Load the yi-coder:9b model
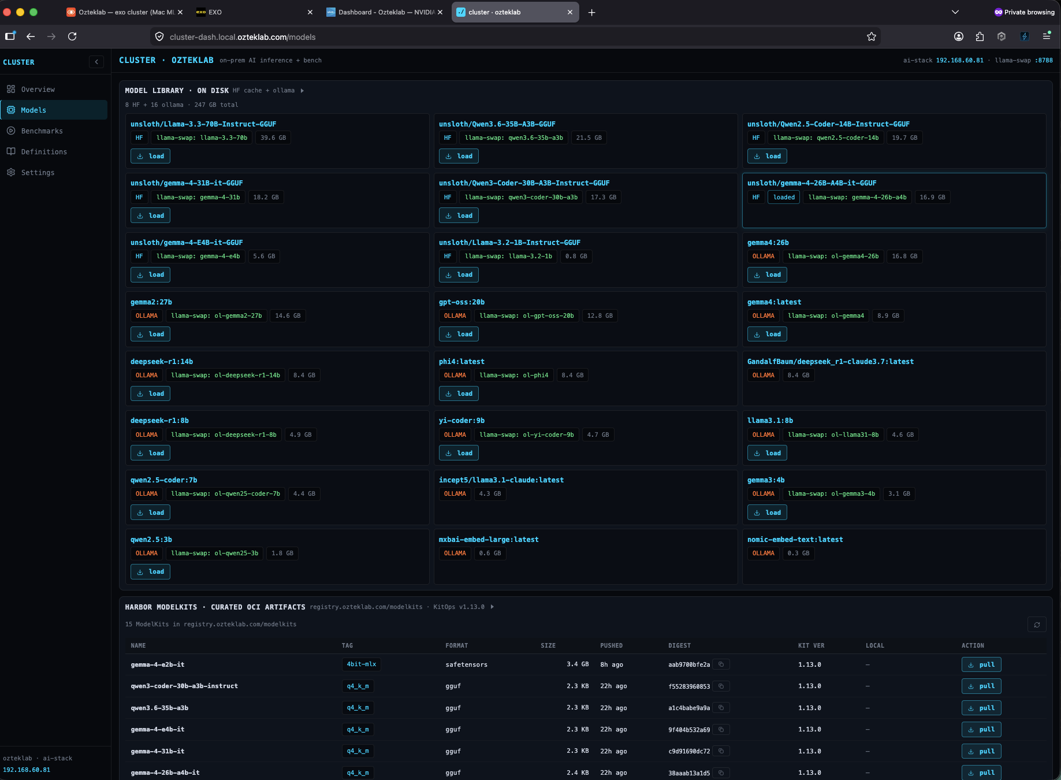Viewport: 1061px width, 780px height. tap(459, 454)
